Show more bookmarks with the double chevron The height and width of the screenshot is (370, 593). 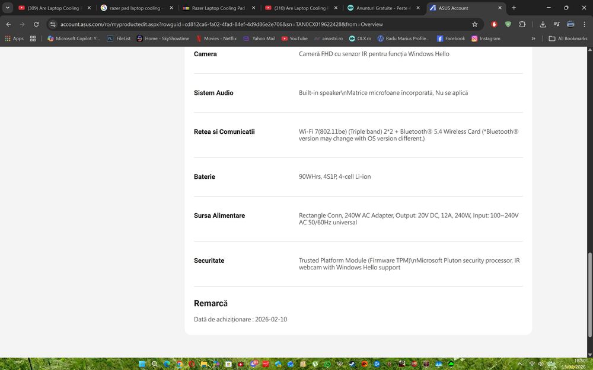(x=533, y=38)
